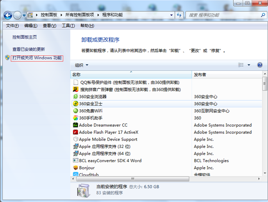Viewport: 268px width, 202px height.
Task: Click the magnifier search icon
Action: coord(263,15)
